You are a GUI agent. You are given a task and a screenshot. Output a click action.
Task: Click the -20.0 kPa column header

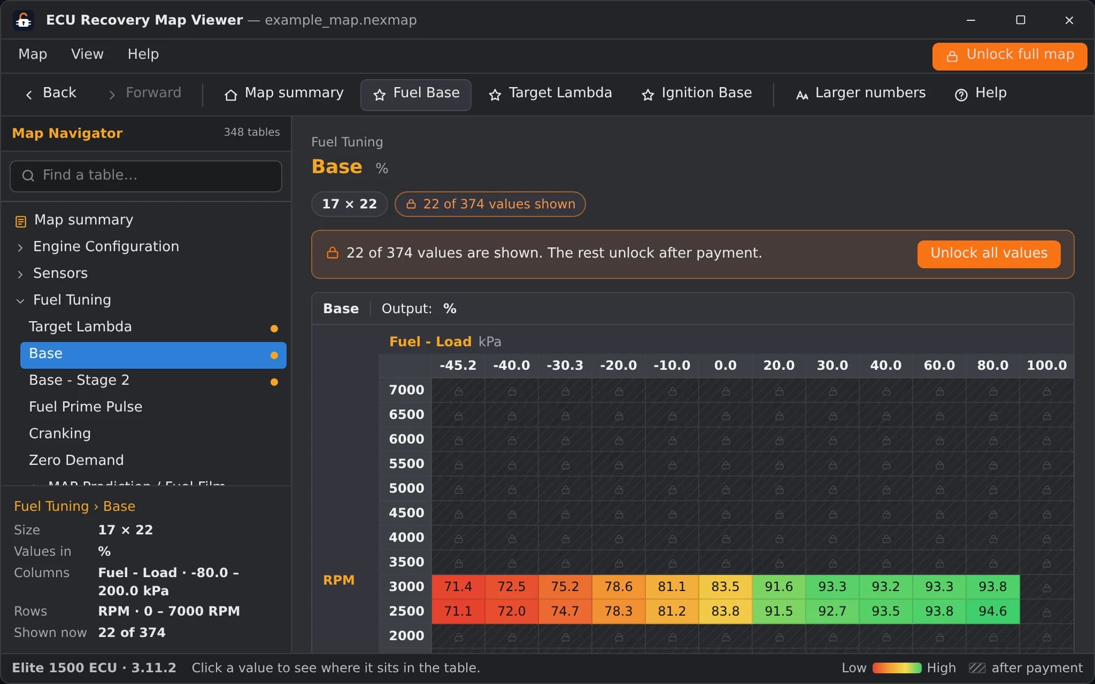tap(619, 366)
